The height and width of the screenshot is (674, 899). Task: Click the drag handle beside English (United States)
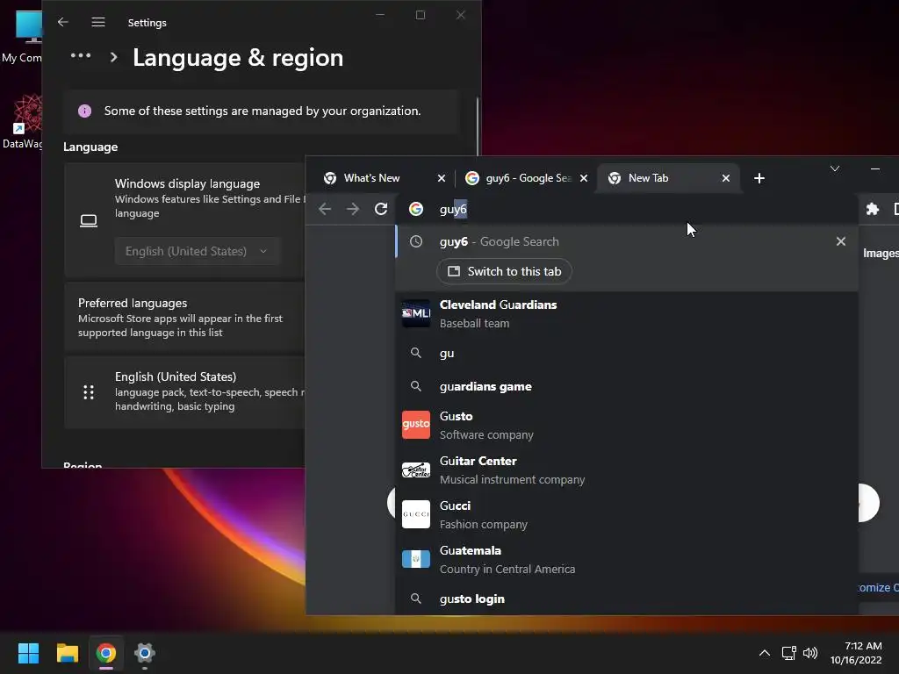[89, 392]
